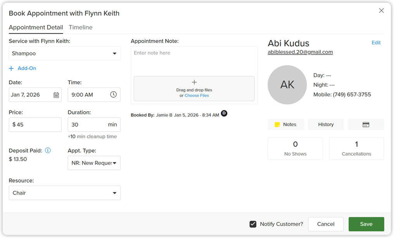Open the credit card icon button
The width and height of the screenshot is (394, 238).
[x=366, y=125]
